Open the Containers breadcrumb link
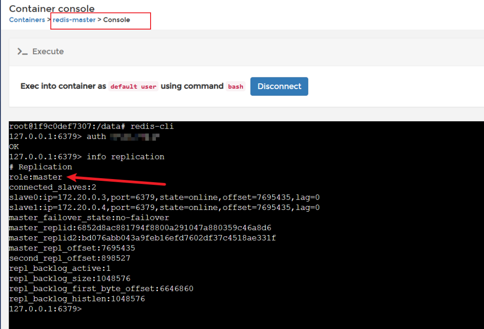This screenshot has height=329, width=484. 27,20
